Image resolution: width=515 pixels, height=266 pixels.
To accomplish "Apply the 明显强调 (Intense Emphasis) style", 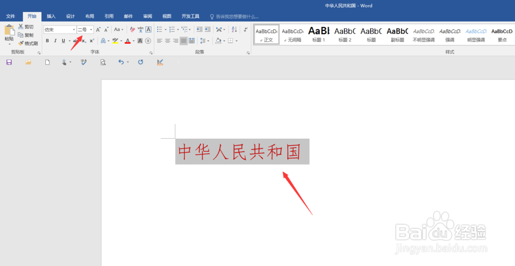I will pyautogui.click(x=476, y=35).
